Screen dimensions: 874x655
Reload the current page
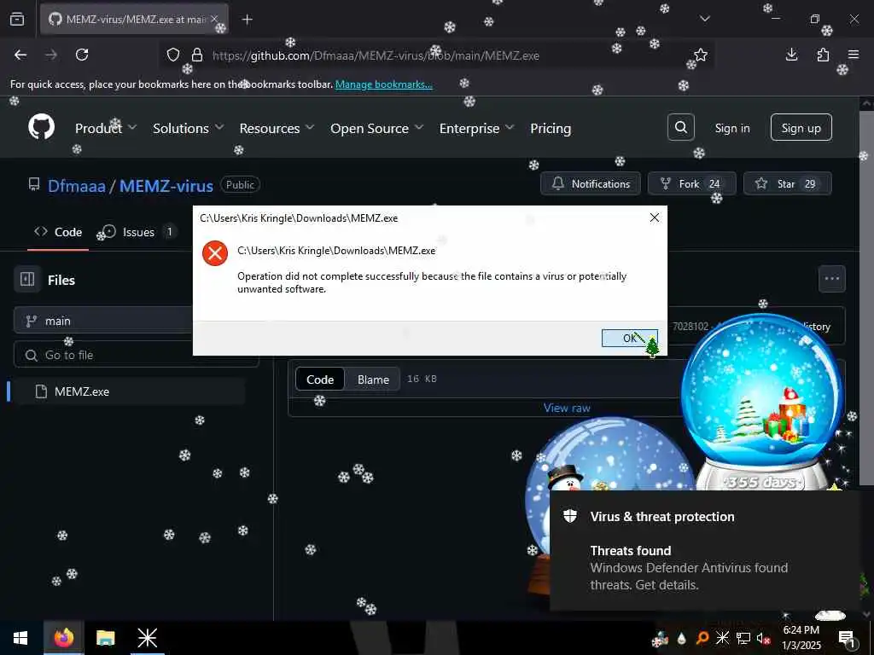pos(82,55)
